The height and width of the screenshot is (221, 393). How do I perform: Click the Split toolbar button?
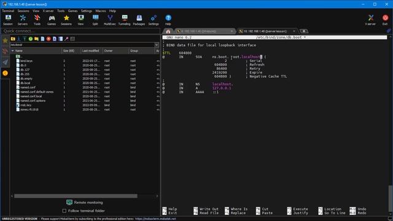pos(95,20)
